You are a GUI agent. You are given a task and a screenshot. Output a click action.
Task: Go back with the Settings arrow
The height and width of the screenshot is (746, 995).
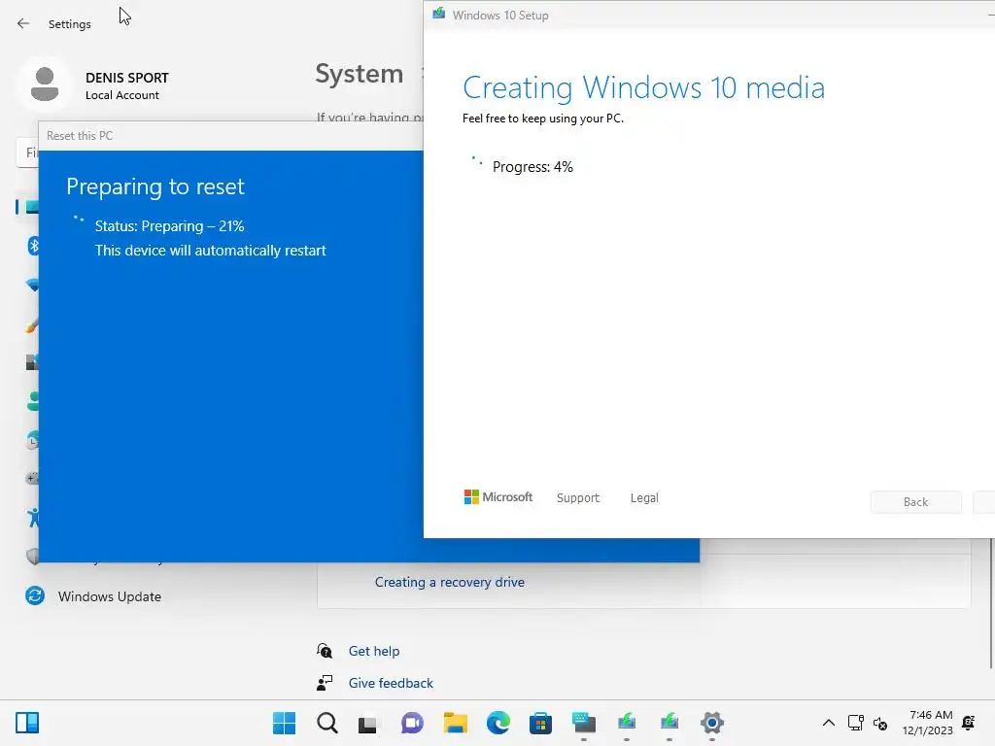23,24
